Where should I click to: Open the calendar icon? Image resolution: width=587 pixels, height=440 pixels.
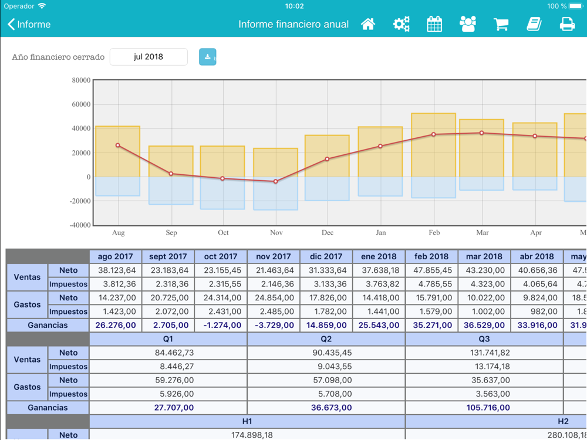click(434, 24)
